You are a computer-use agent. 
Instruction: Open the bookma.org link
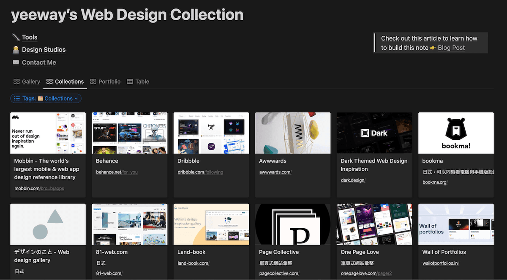click(435, 182)
